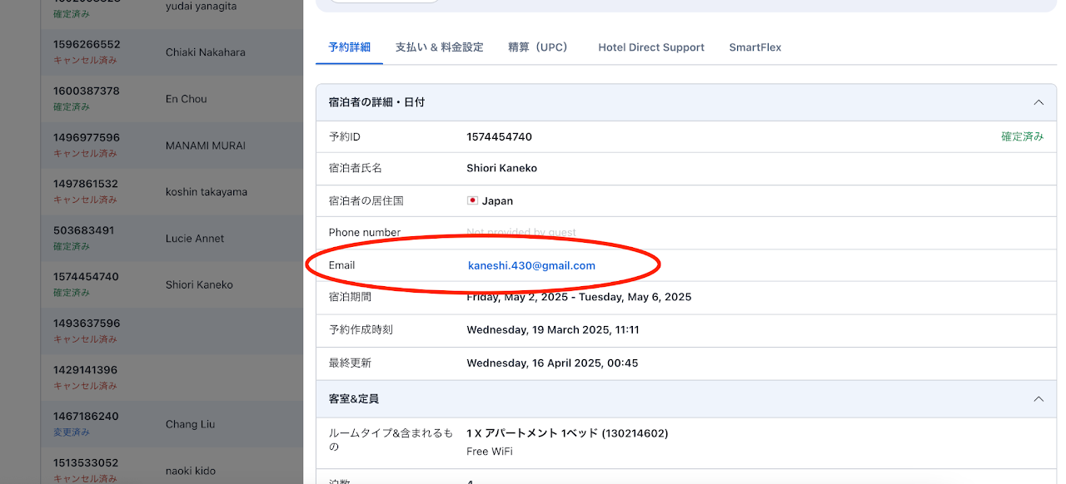Collapse the 宿泊者の詳細・日付 section chevron
1066x484 pixels.
pos(1038,102)
